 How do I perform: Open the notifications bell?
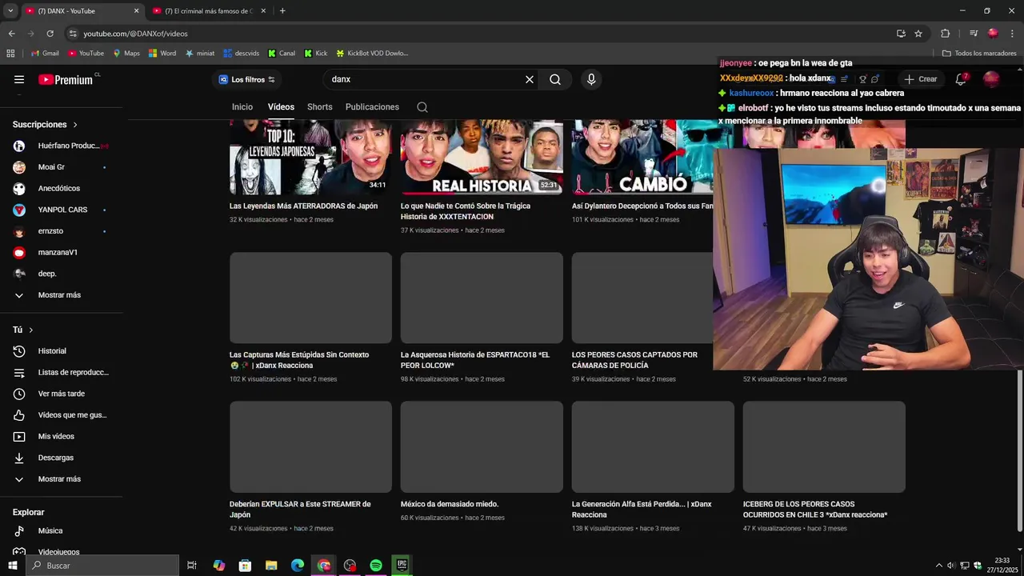pos(961,79)
